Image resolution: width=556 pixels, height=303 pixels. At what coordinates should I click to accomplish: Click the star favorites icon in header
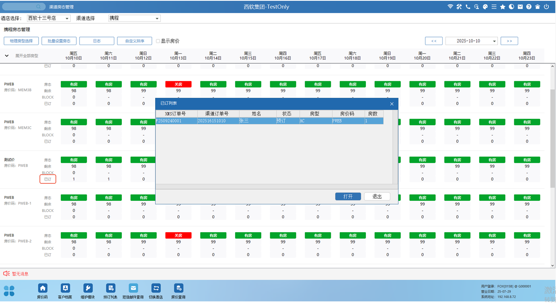(503, 7)
